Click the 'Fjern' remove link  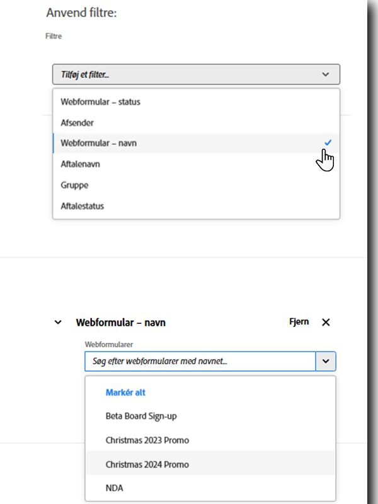pos(299,322)
